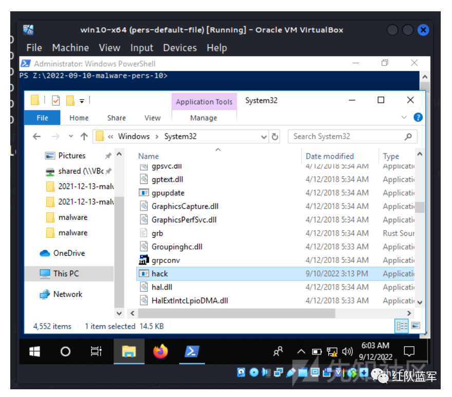Launch Firefox from the taskbar

click(x=160, y=351)
